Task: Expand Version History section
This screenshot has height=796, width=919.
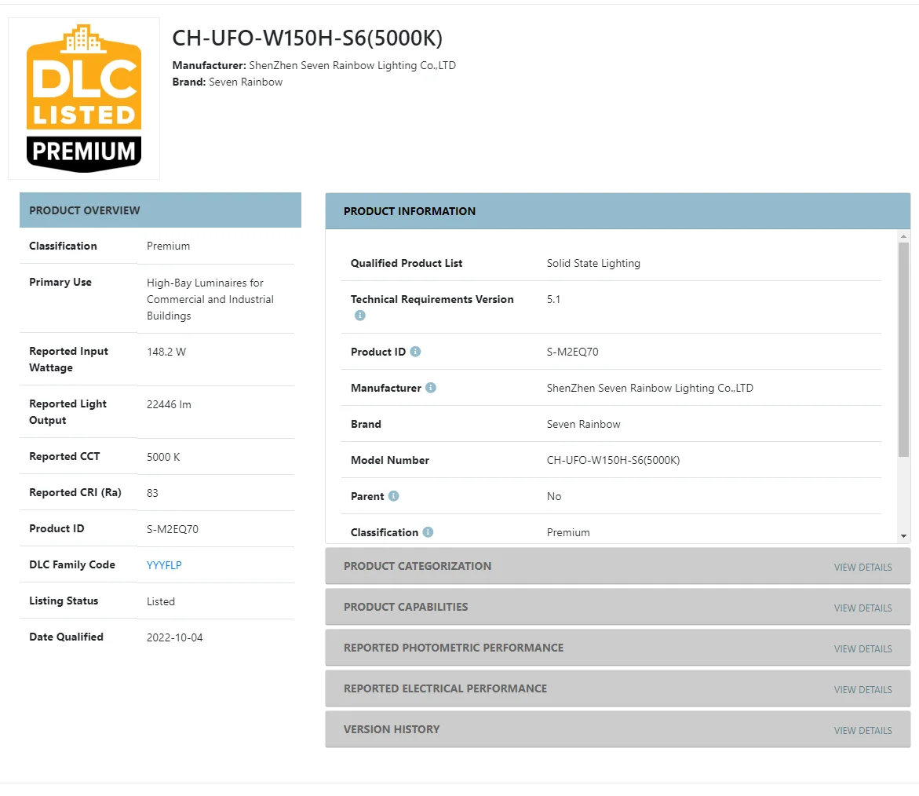Action: (618, 729)
